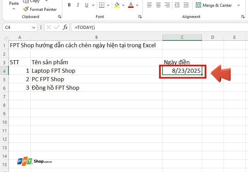Center align the text
The width and height of the screenshot is (248, 172).
coord(158,5)
